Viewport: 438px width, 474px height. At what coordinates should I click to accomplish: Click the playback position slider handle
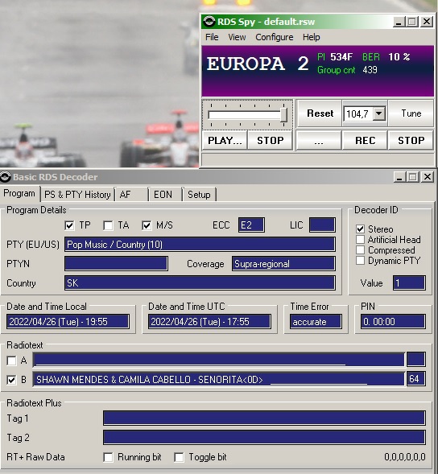tap(283, 114)
